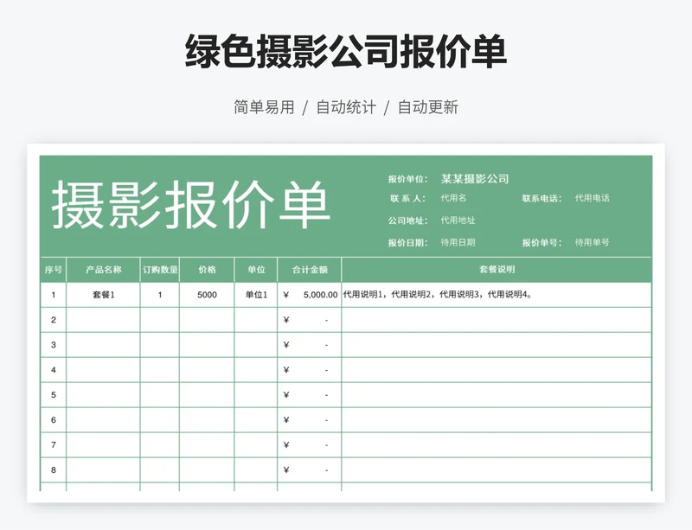Select the 套餐1 product name cell
This screenshot has width=692, height=530.
coord(103,295)
